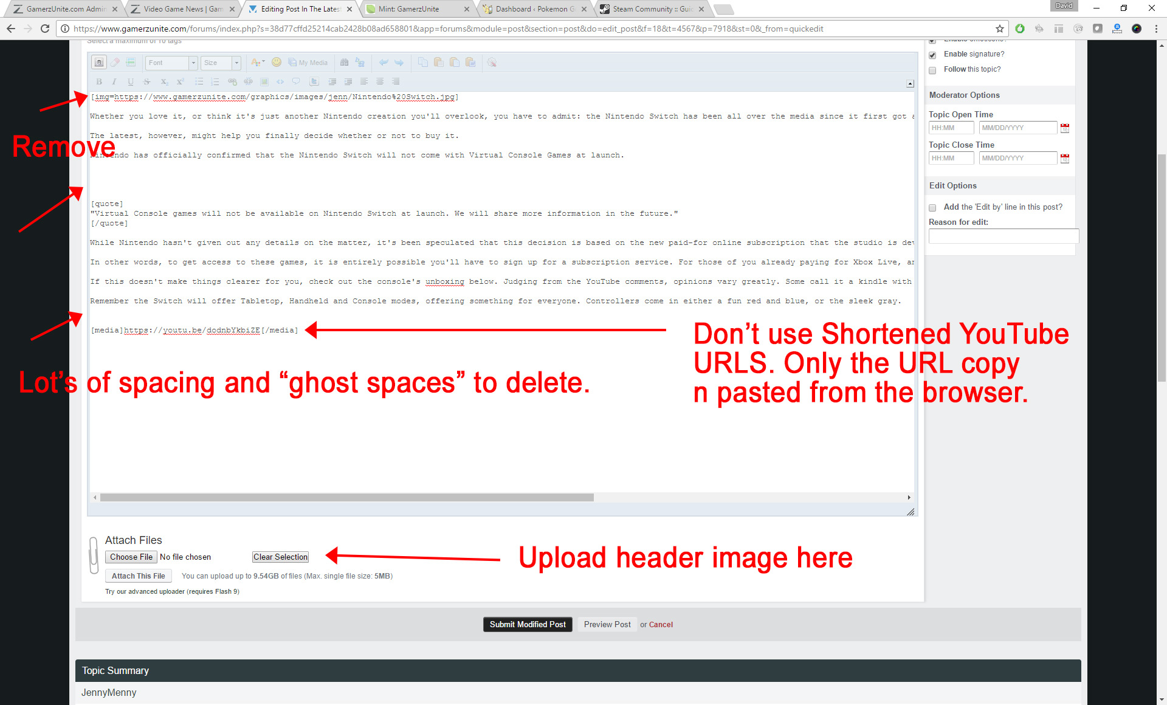Apply italic formatting
The image size is (1167, 705).
[x=114, y=81]
